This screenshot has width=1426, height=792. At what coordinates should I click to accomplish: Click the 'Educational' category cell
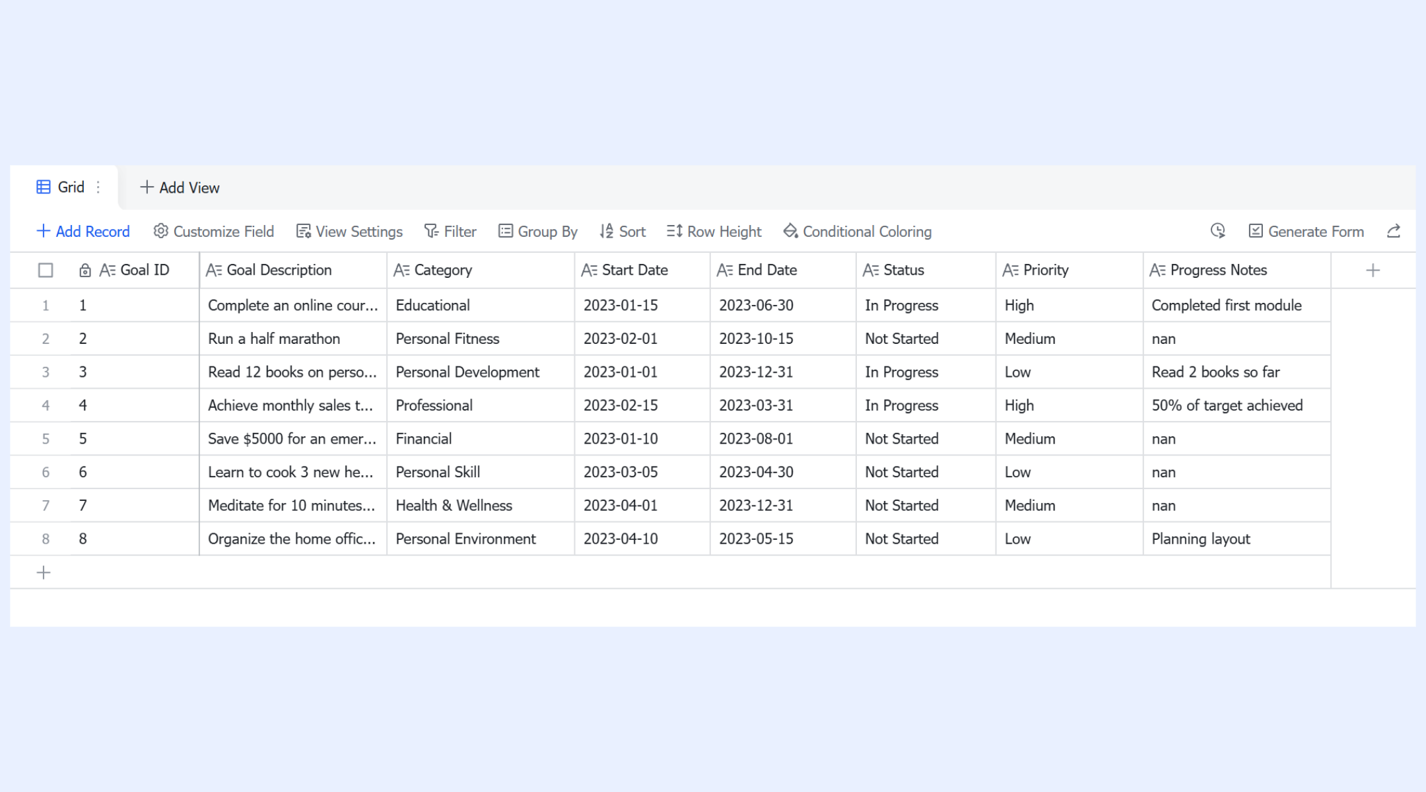click(481, 306)
